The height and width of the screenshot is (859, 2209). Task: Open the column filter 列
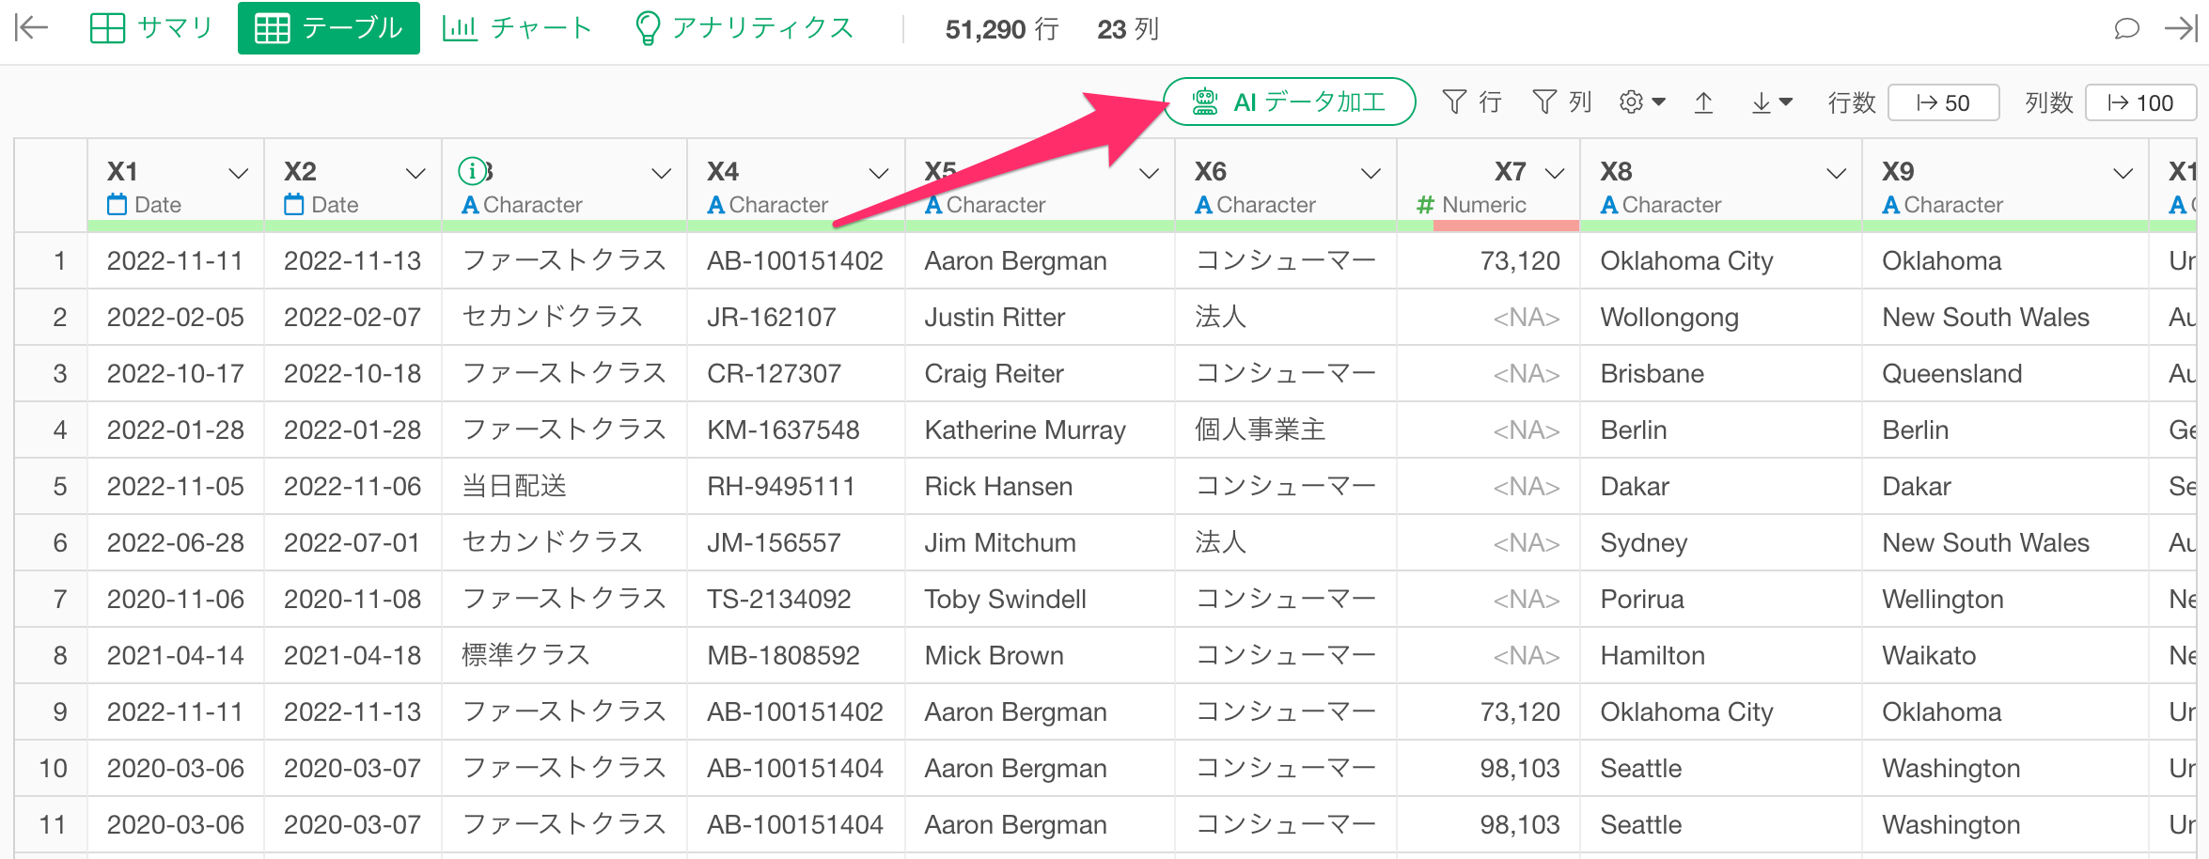point(1561,102)
